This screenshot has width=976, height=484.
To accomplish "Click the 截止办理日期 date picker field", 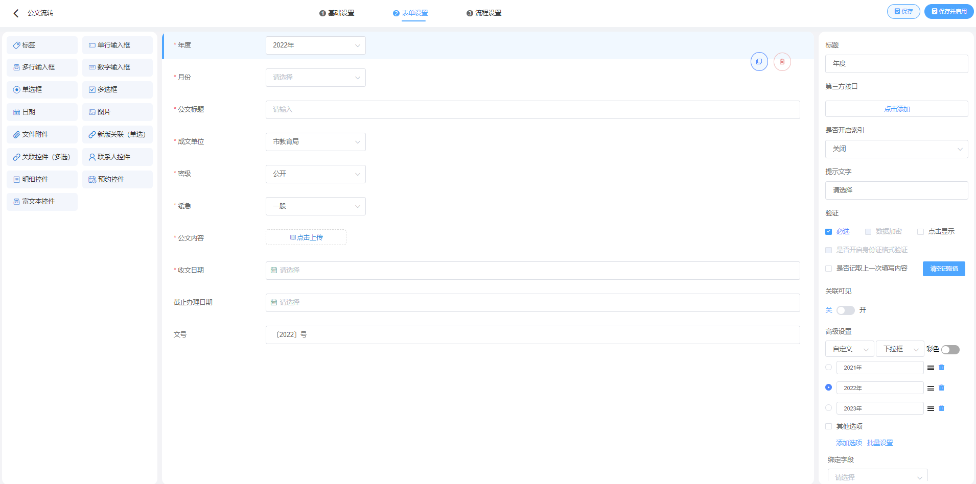I will tap(532, 303).
